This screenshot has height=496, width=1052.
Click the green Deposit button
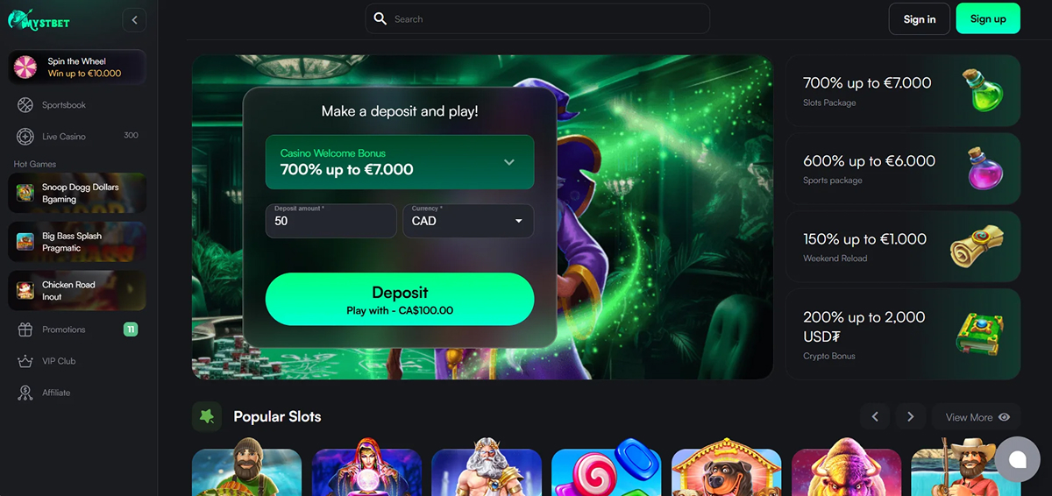click(400, 299)
